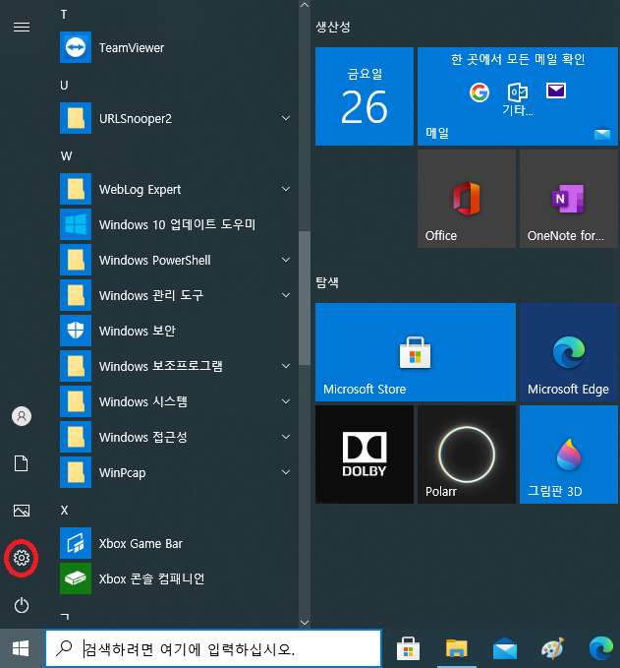Open the OneNote for... tile
This screenshot has width=620, height=668.
pos(569,199)
